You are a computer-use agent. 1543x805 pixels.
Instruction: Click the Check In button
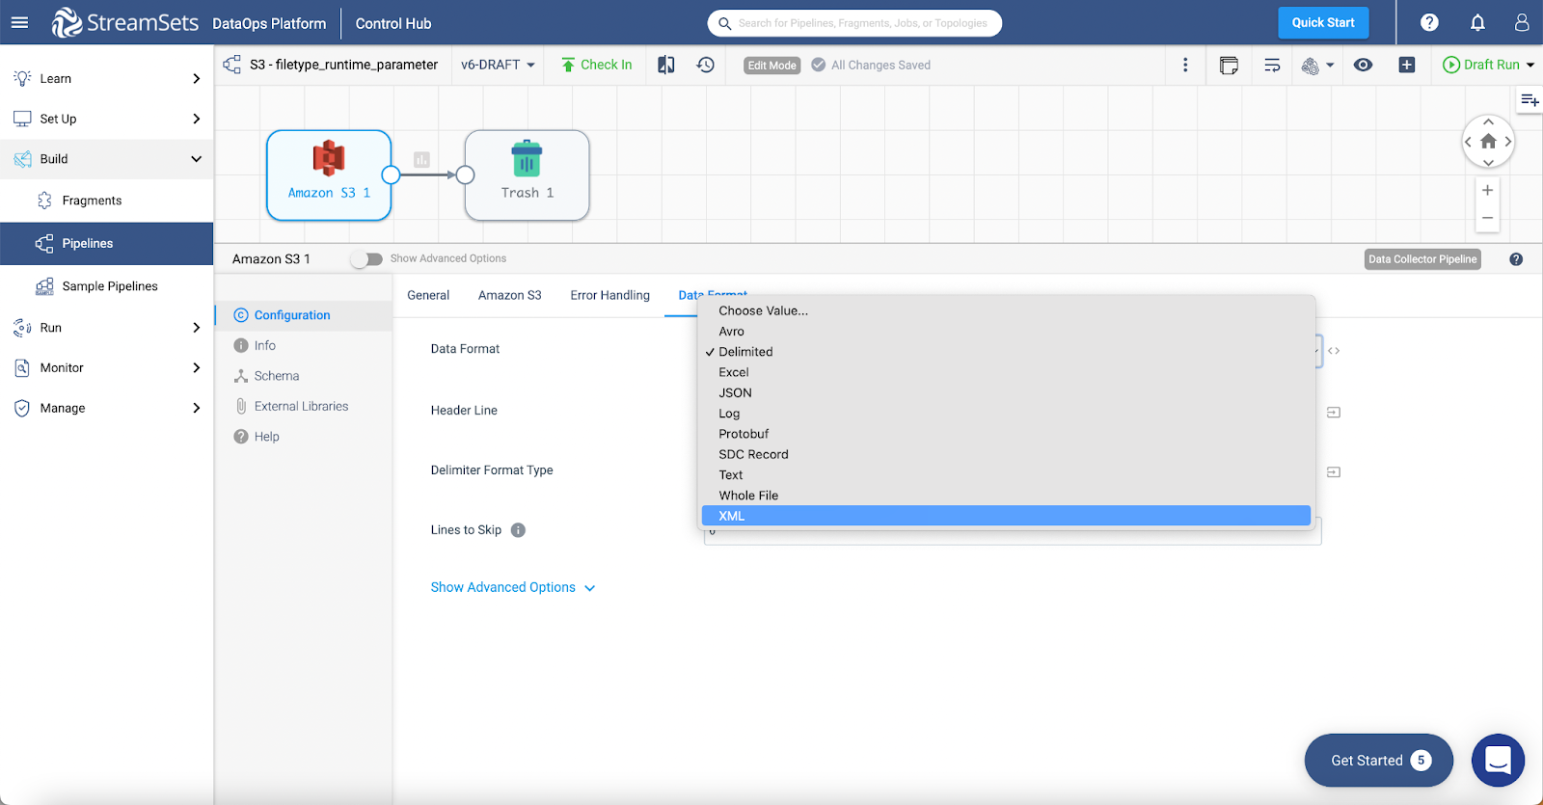point(597,65)
